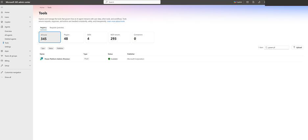Screen dimensions: 308x140
Task: Click Home in the breadcrumb
Action: tap(42, 8)
